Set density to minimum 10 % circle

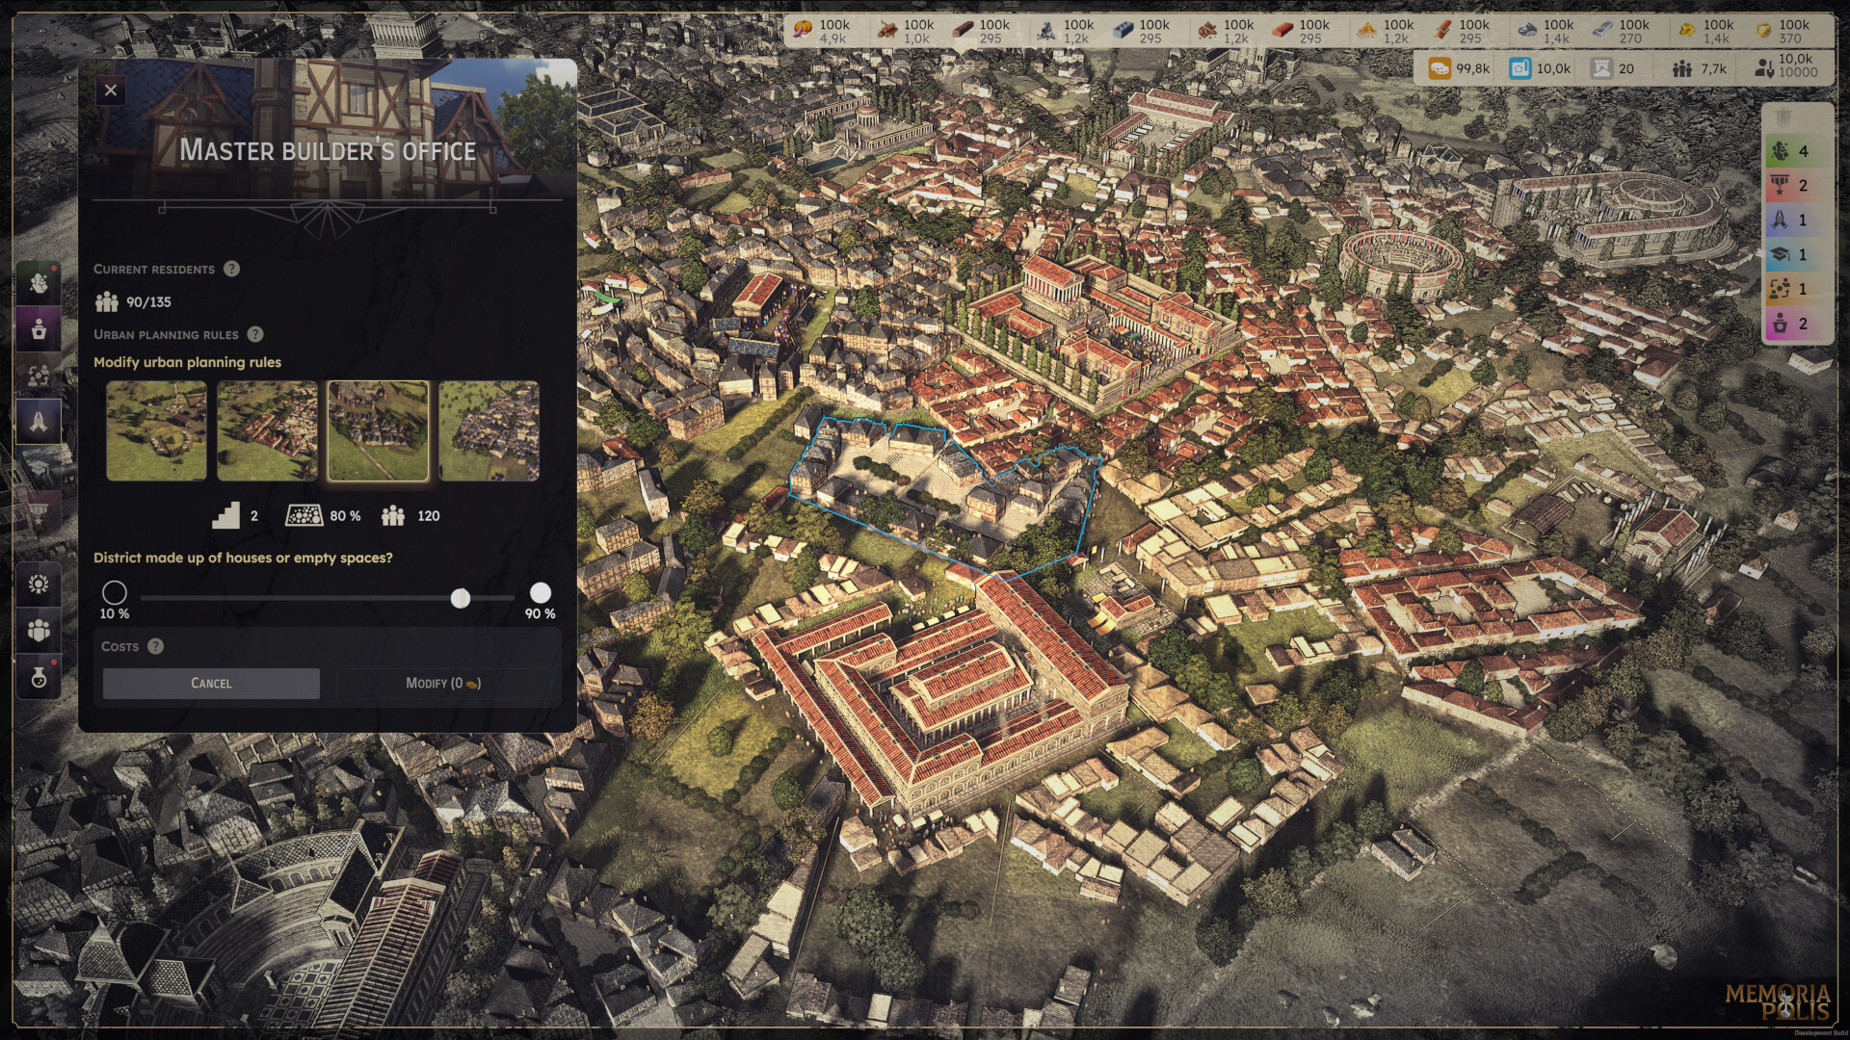[114, 592]
